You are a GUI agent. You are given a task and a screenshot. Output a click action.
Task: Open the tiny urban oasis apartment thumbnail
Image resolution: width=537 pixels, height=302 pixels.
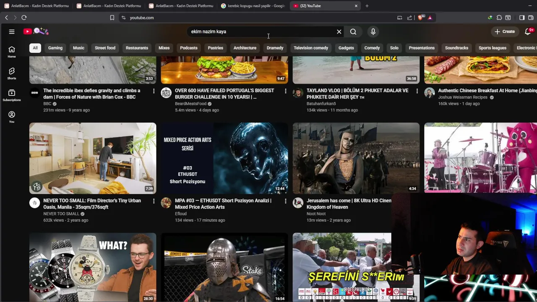click(93, 158)
